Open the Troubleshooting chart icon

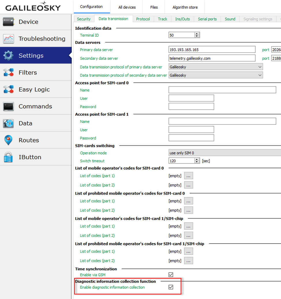pyautogui.click(x=8, y=39)
